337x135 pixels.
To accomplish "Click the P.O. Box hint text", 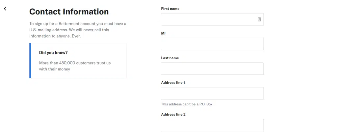I will click(x=184, y=104).
